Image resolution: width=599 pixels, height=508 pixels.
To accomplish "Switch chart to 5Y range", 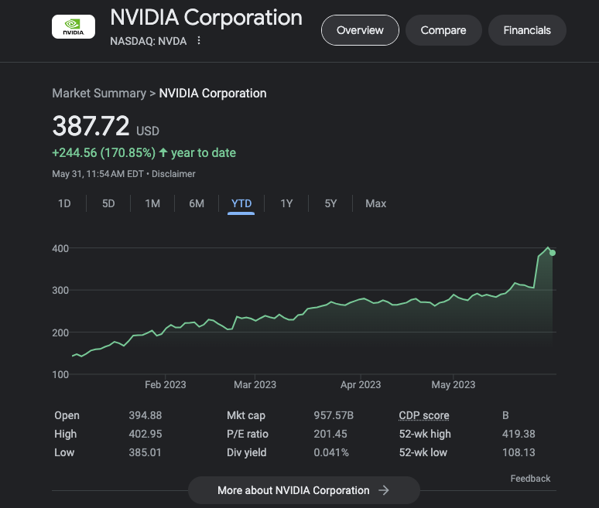I will click(330, 203).
